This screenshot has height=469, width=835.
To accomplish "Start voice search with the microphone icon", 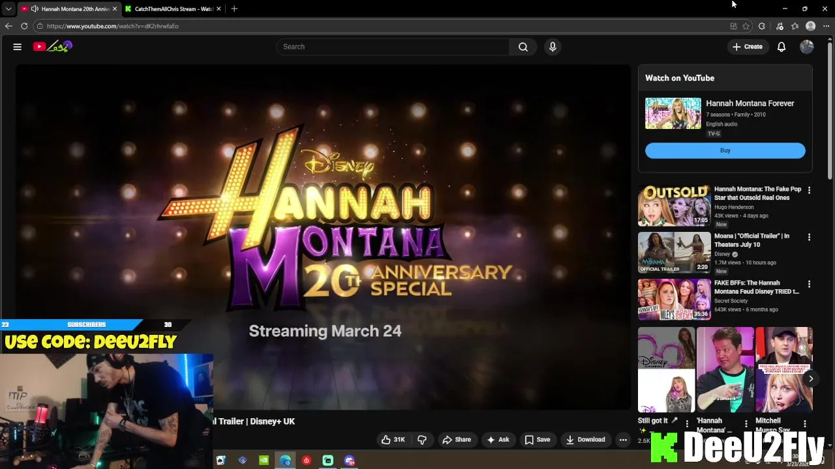I will (x=553, y=47).
